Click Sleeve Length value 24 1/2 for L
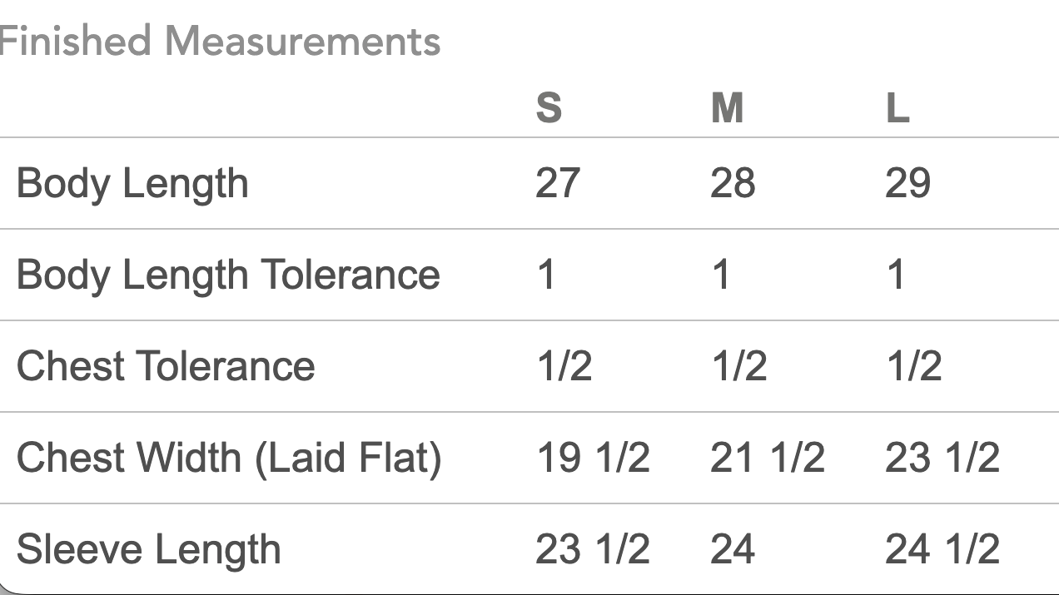Screen dimensions: 1059x595 tap(942, 549)
